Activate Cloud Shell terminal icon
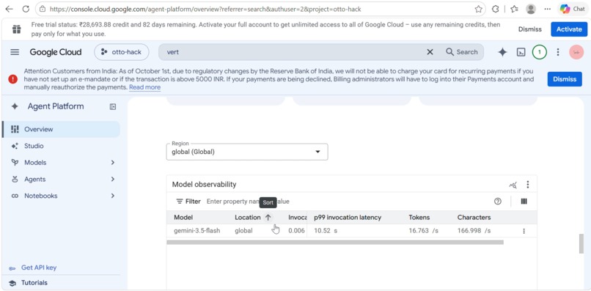The image size is (591, 291). click(x=521, y=52)
